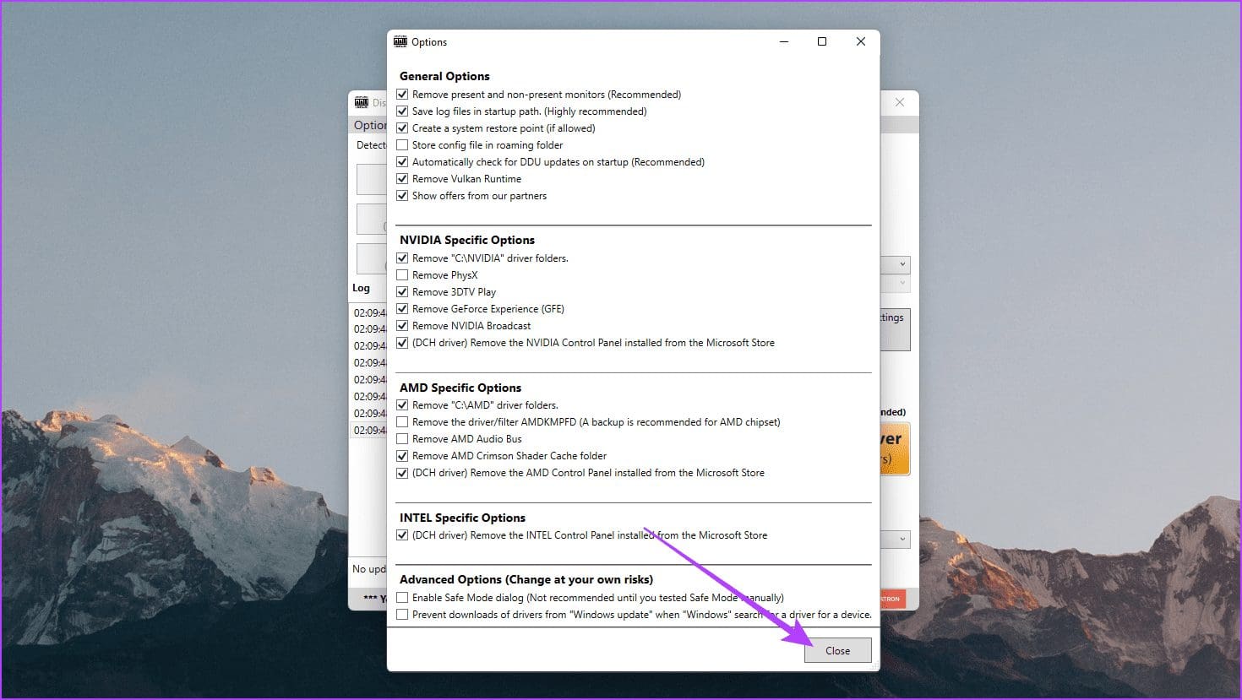
Task: Enable the Remove PhysX option
Action: point(403,275)
